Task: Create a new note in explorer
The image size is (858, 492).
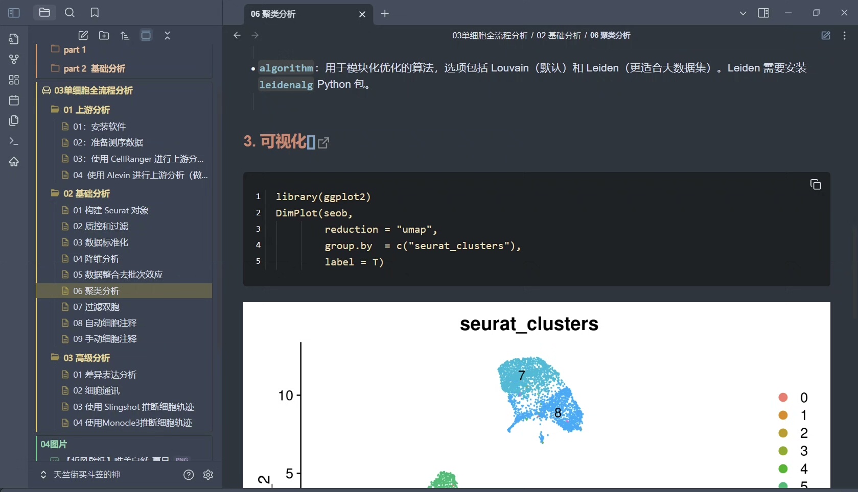Action: point(83,35)
